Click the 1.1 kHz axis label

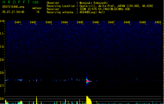(2, 34)
